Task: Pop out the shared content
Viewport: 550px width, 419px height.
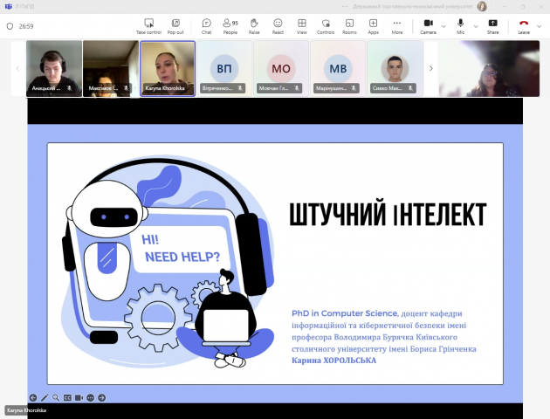Action: click(x=175, y=25)
